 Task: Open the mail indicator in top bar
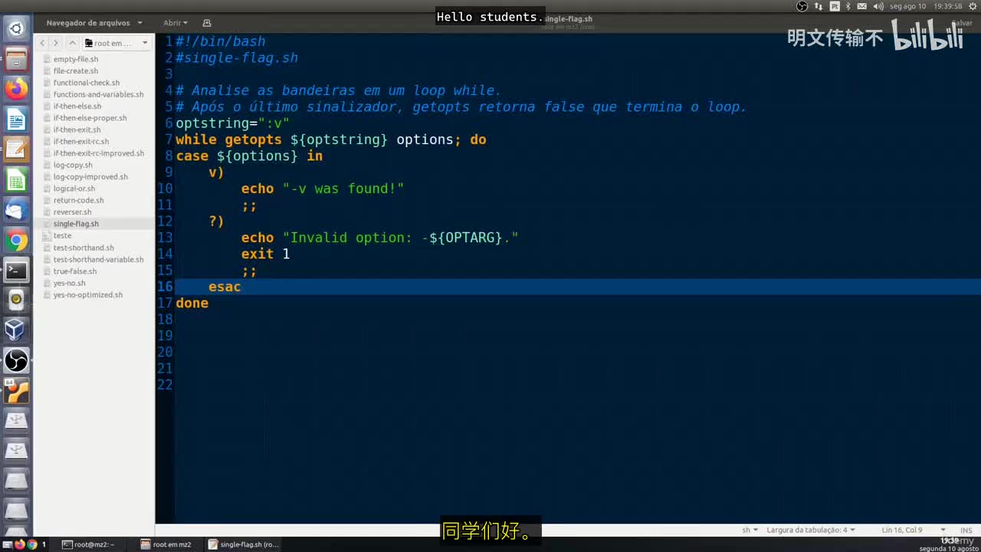click(863, 6)
